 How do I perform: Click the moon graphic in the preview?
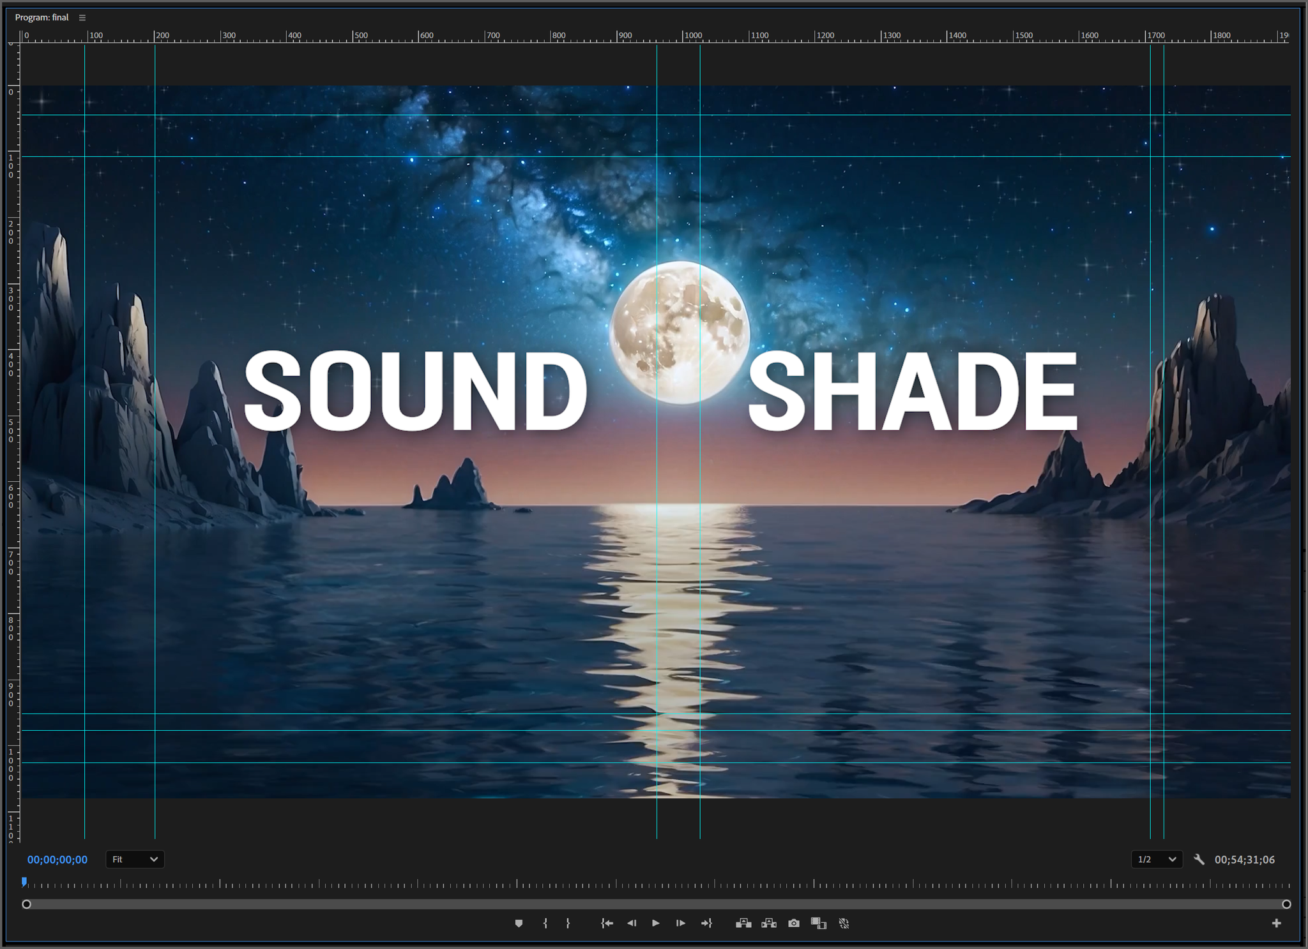pyautogui.click(x=680, y=333)
